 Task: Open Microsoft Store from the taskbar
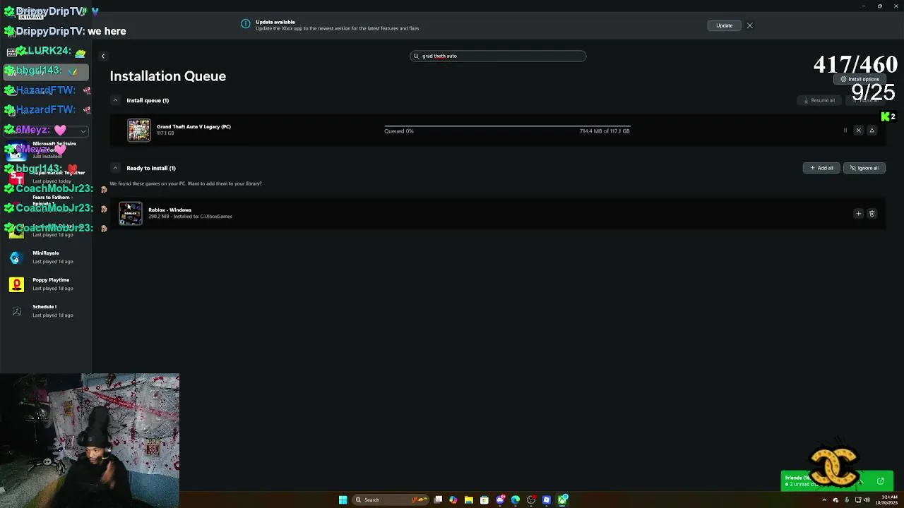pyautogui.click(x=484, y=500)
